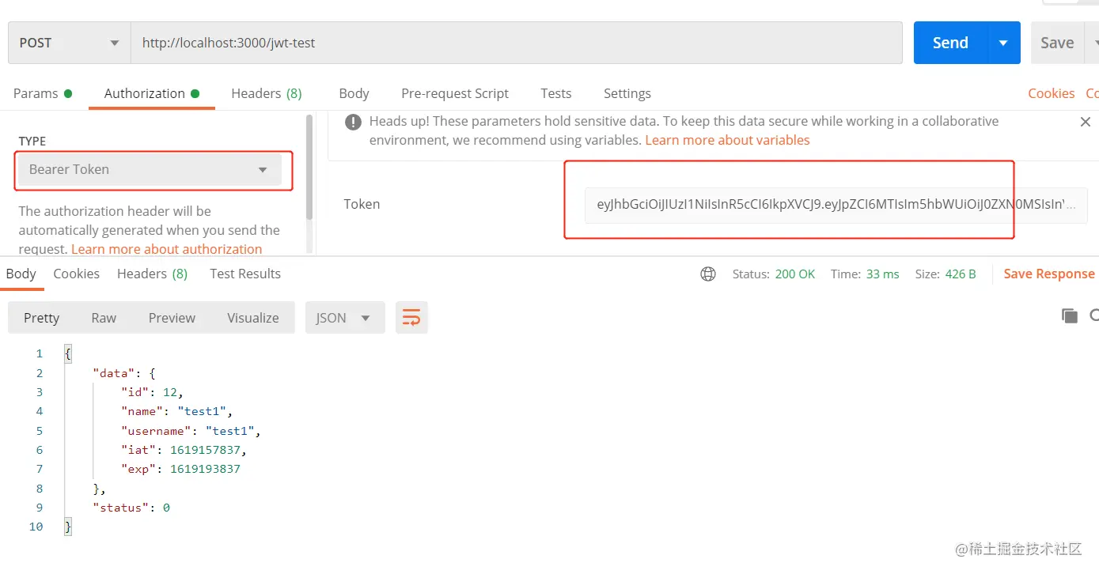Viewport: 1099px width, 574px height.
Task: Open the JSON format dropdown
Action: tap(345, 318)
